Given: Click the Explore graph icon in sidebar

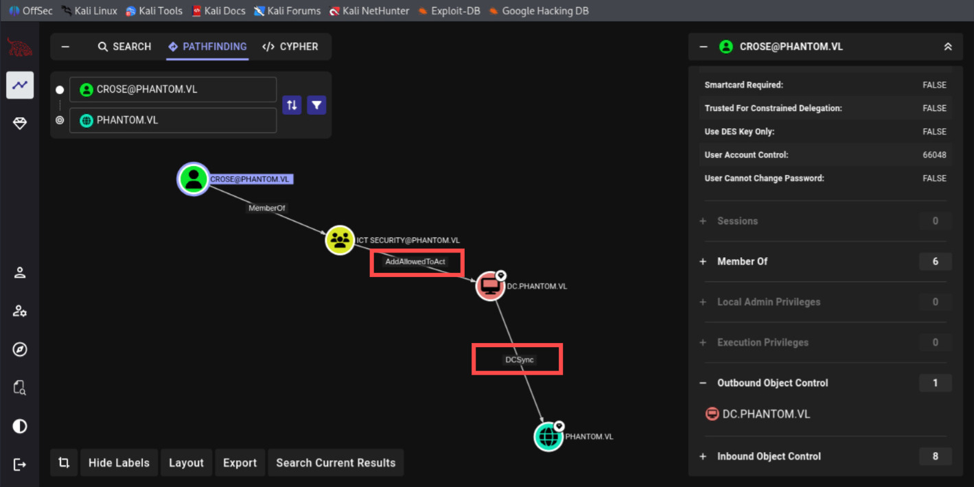Looking at the screenshot, I should (20, 85).
